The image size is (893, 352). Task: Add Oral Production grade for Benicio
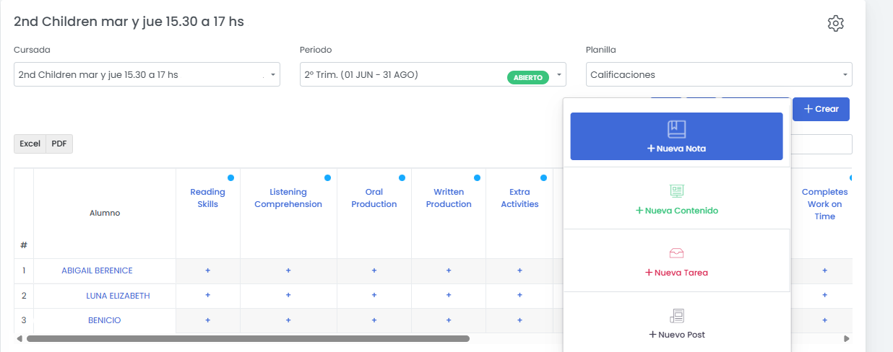coord(374,320)
